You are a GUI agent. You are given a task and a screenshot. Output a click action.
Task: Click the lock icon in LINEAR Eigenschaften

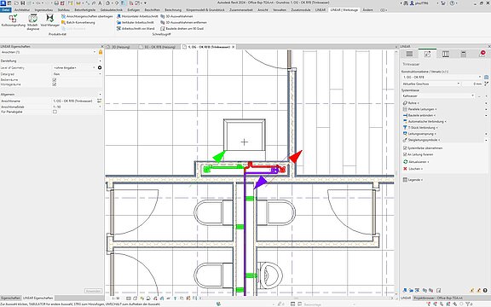click(x=101, y=52)
